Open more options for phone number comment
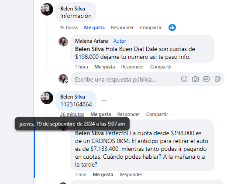The height and width of the screenshot is (184, 227). point(104,101)
